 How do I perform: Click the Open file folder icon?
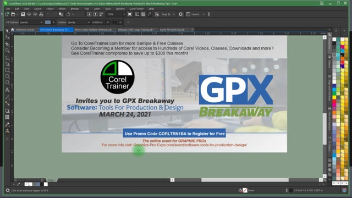tap(13, 14)
